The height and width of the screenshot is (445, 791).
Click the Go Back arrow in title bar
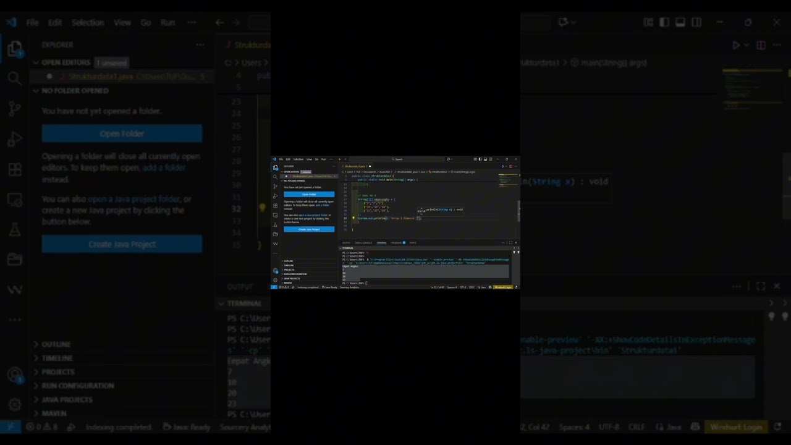click(340, 159)
